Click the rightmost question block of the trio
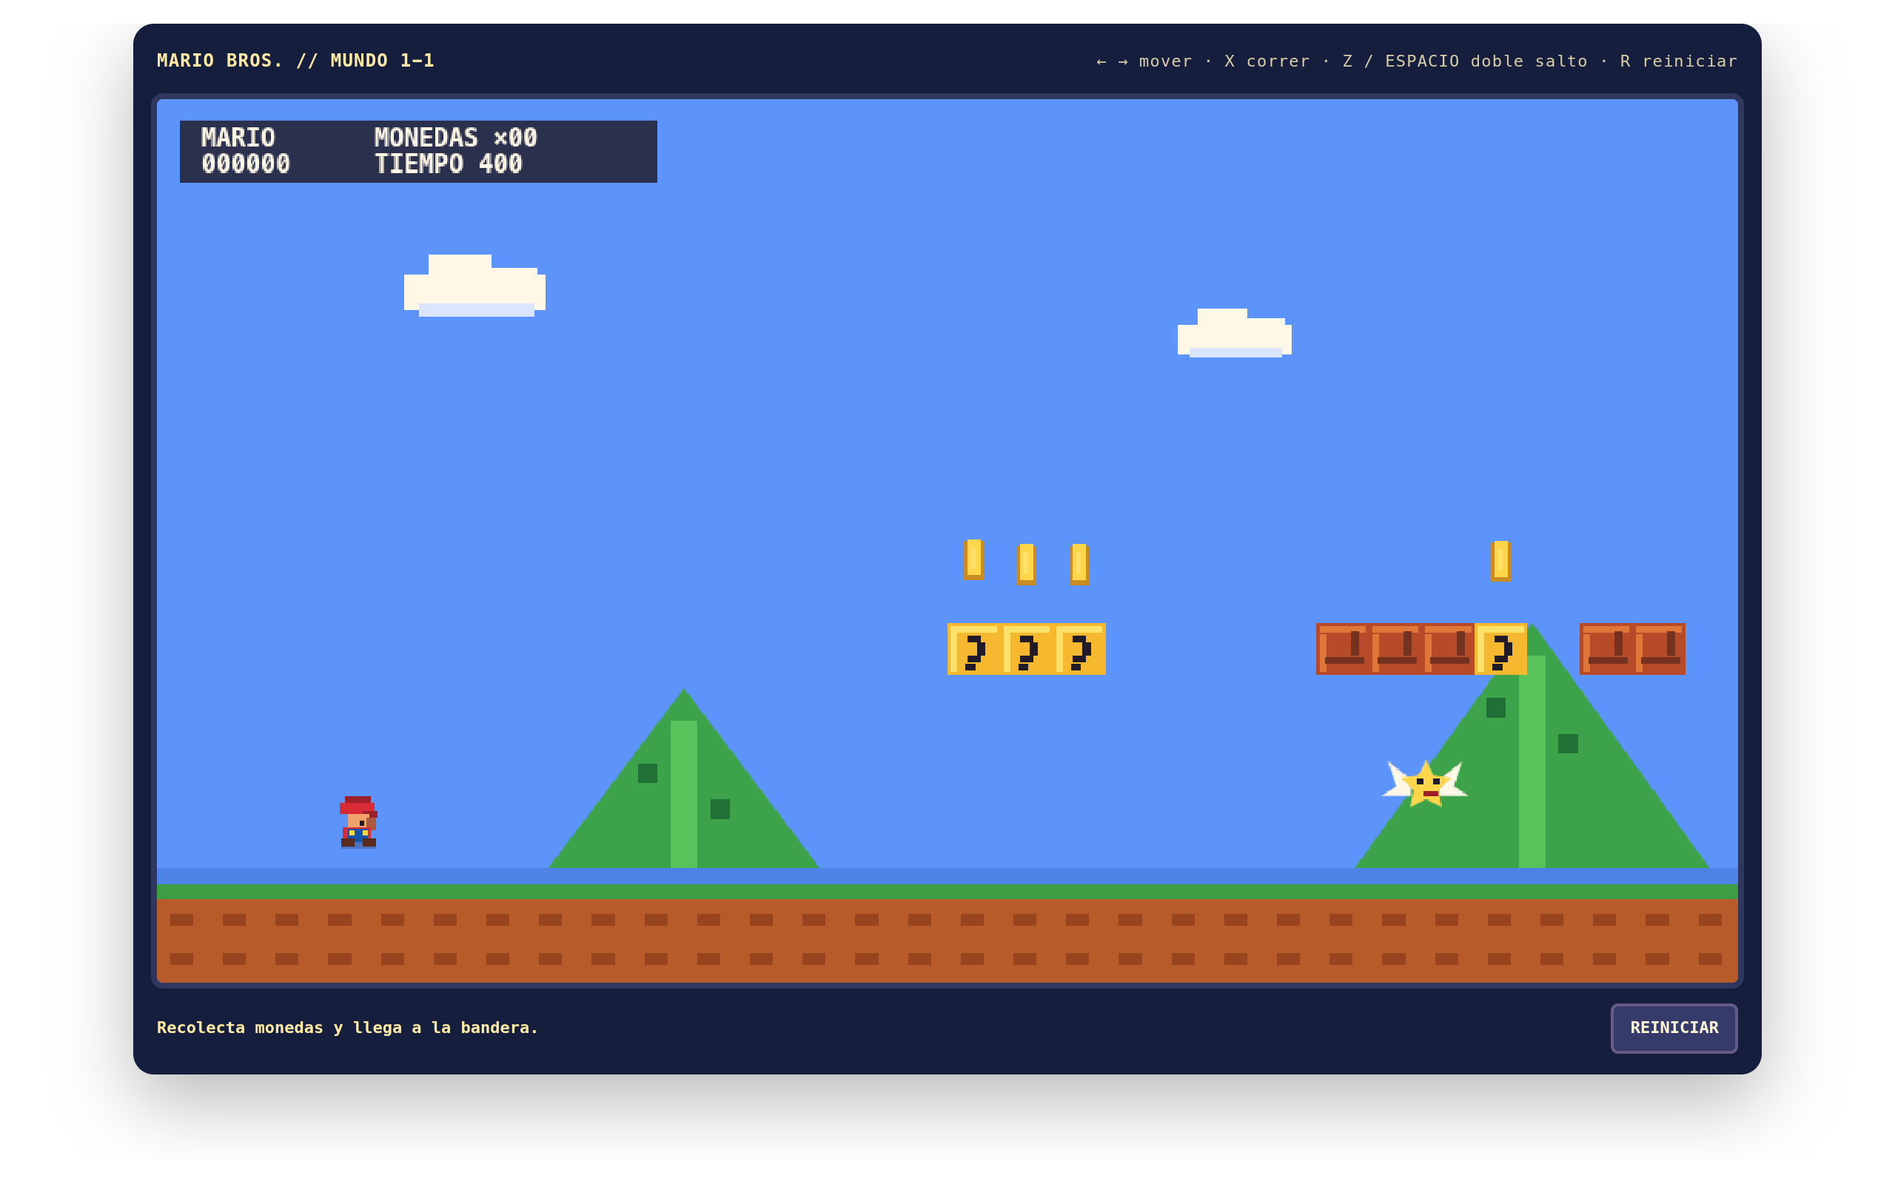1895x1184 pixels. coord(1079,648)
